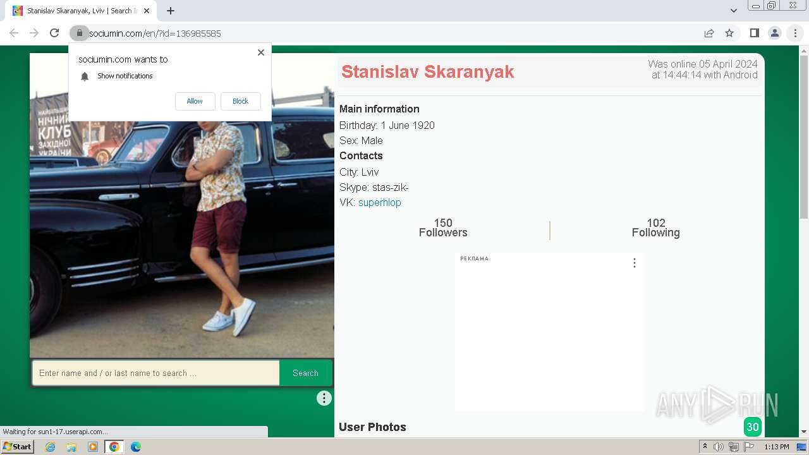This screenshot has height=455, width=809.
Task: Click the Was online 05 April 2024 text
Action: pos(703,70)
